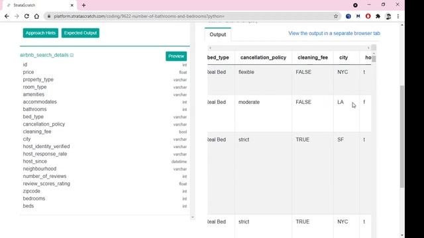Open the browser profile avatar

[388, 16]
